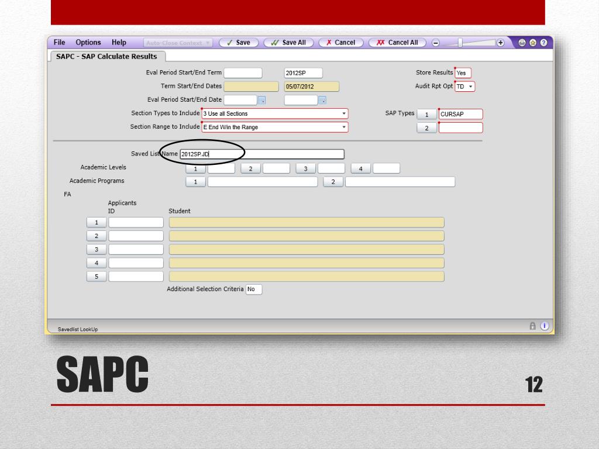Open the Help menu

coord(119,42)
